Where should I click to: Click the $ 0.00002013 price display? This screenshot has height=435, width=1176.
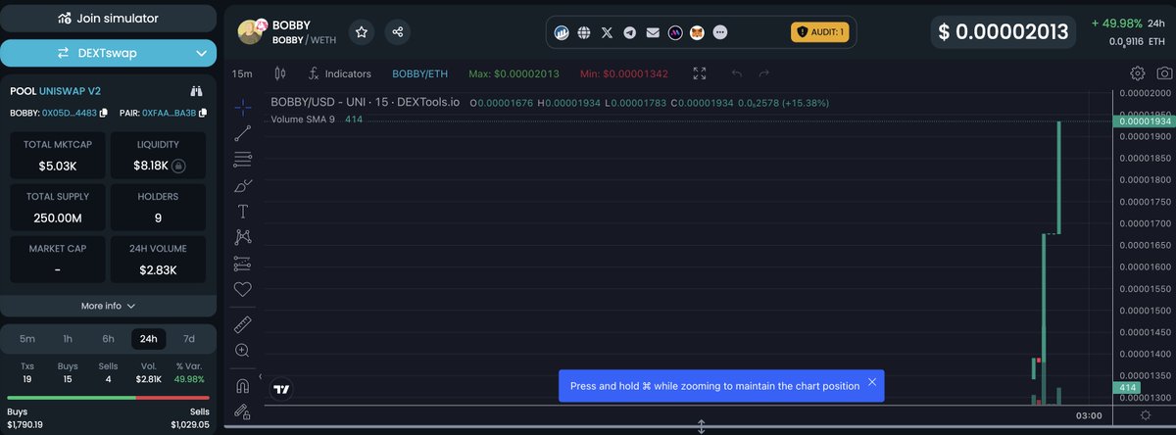[x=1003, y=32]
